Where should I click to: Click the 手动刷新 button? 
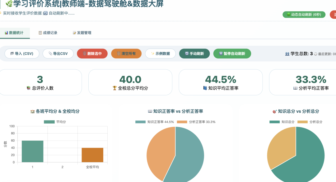(x=194, y=54)
